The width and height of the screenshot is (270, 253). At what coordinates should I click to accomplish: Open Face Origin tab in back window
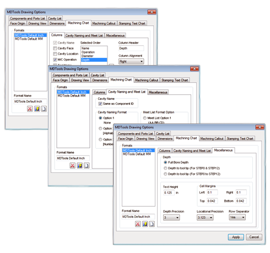[x=18, y=23]
